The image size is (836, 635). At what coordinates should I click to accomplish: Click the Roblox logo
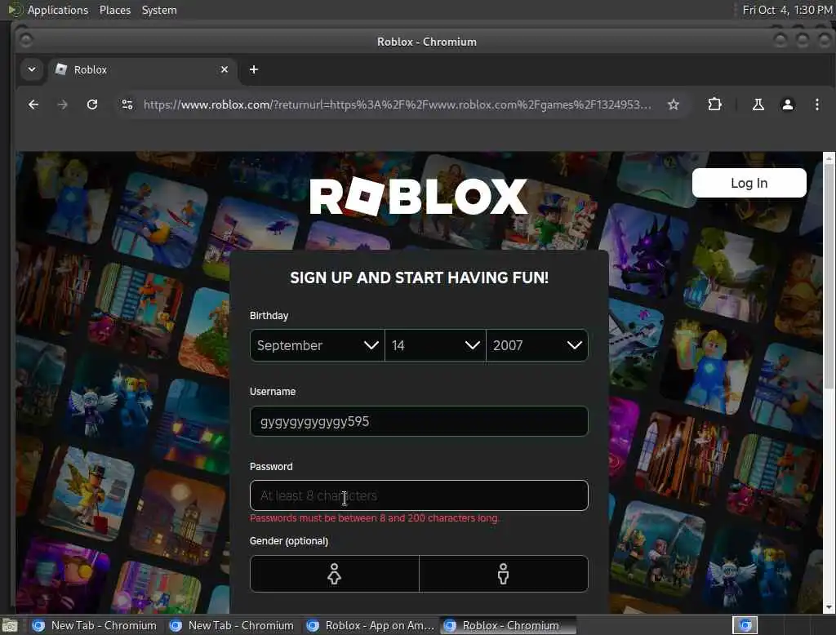click(419, 196)
